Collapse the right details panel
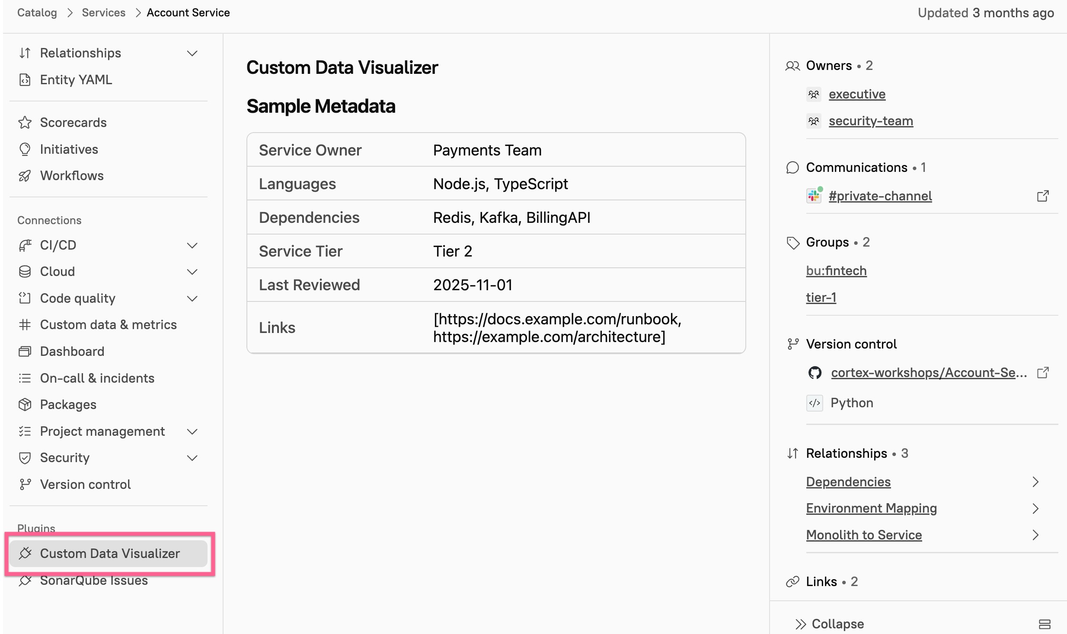This screenshot has width=1067, height=634. click(829, 624)
